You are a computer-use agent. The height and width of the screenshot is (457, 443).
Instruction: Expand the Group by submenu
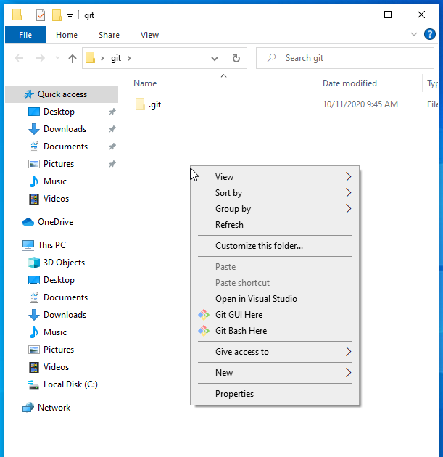pyautogui.click(x=274, y=209)
